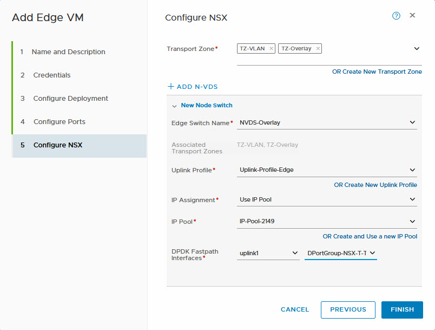The image size is (435, 330).
Task: Go to step 1 Name and Description
Action: point(68,52)
